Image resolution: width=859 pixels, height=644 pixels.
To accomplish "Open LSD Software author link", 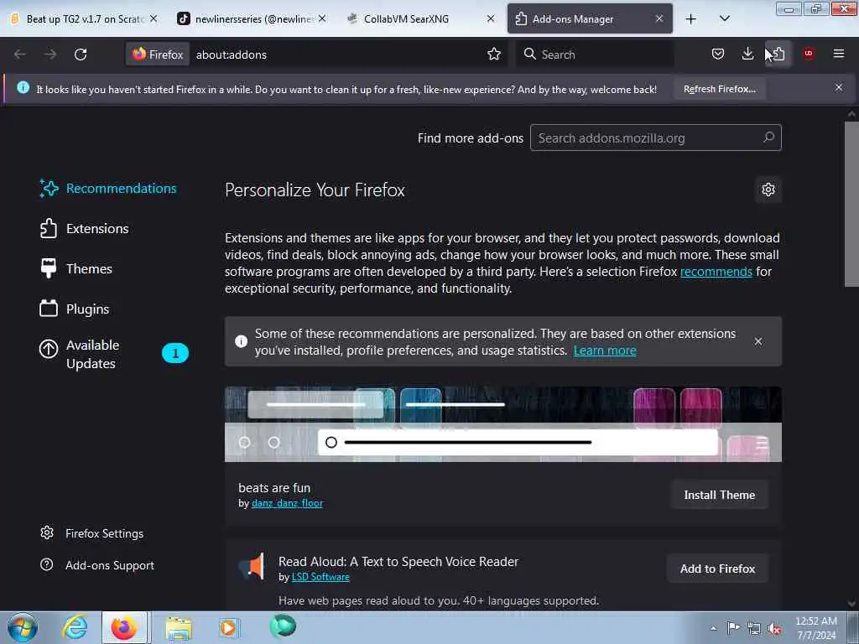I will [x=320, y=577].
